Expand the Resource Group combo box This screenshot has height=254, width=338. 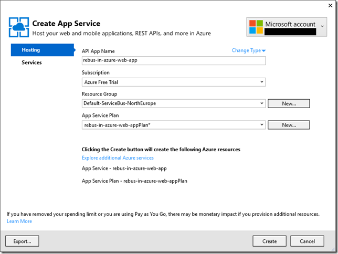tap(174, 103)
